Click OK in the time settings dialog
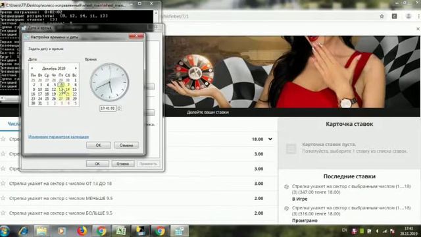421x237 pixels. click(x=98, y=145)
